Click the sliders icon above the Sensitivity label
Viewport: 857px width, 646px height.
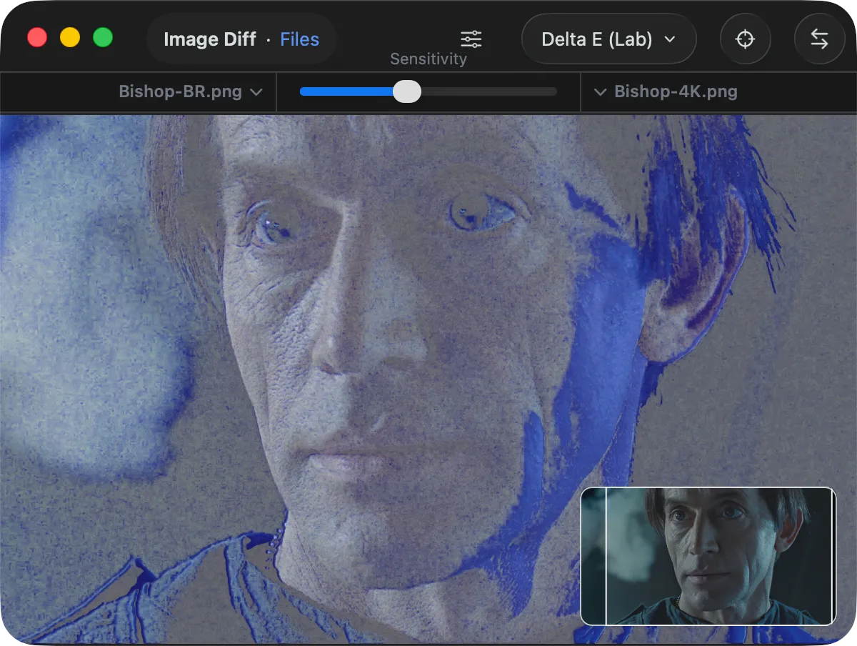(x=471, y=39)
